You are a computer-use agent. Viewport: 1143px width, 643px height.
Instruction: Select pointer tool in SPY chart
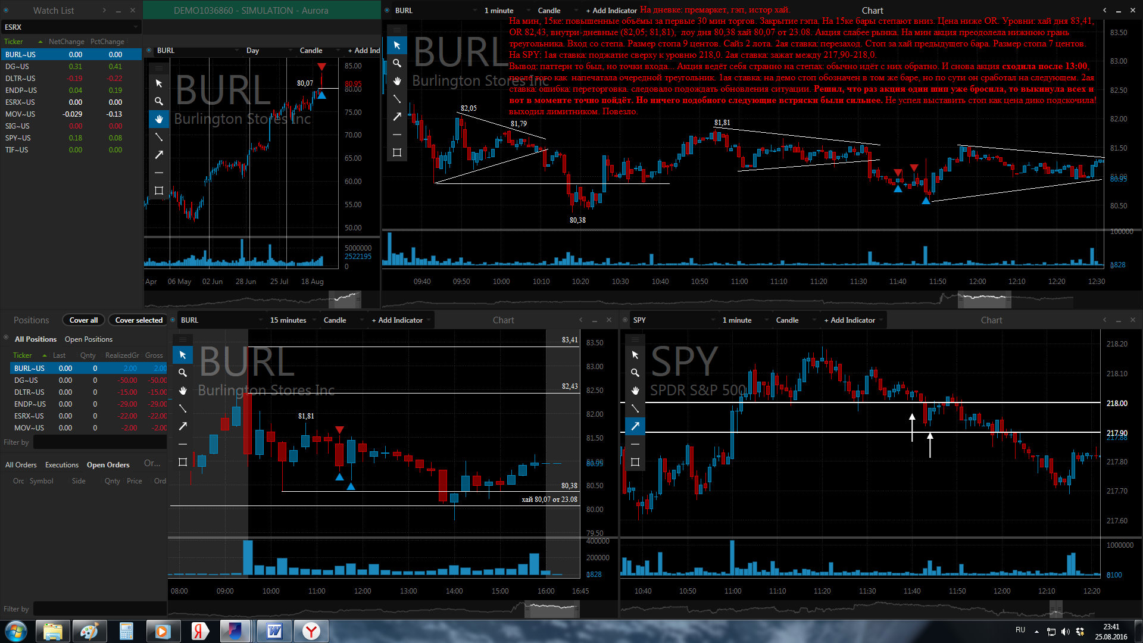(635, 355)
